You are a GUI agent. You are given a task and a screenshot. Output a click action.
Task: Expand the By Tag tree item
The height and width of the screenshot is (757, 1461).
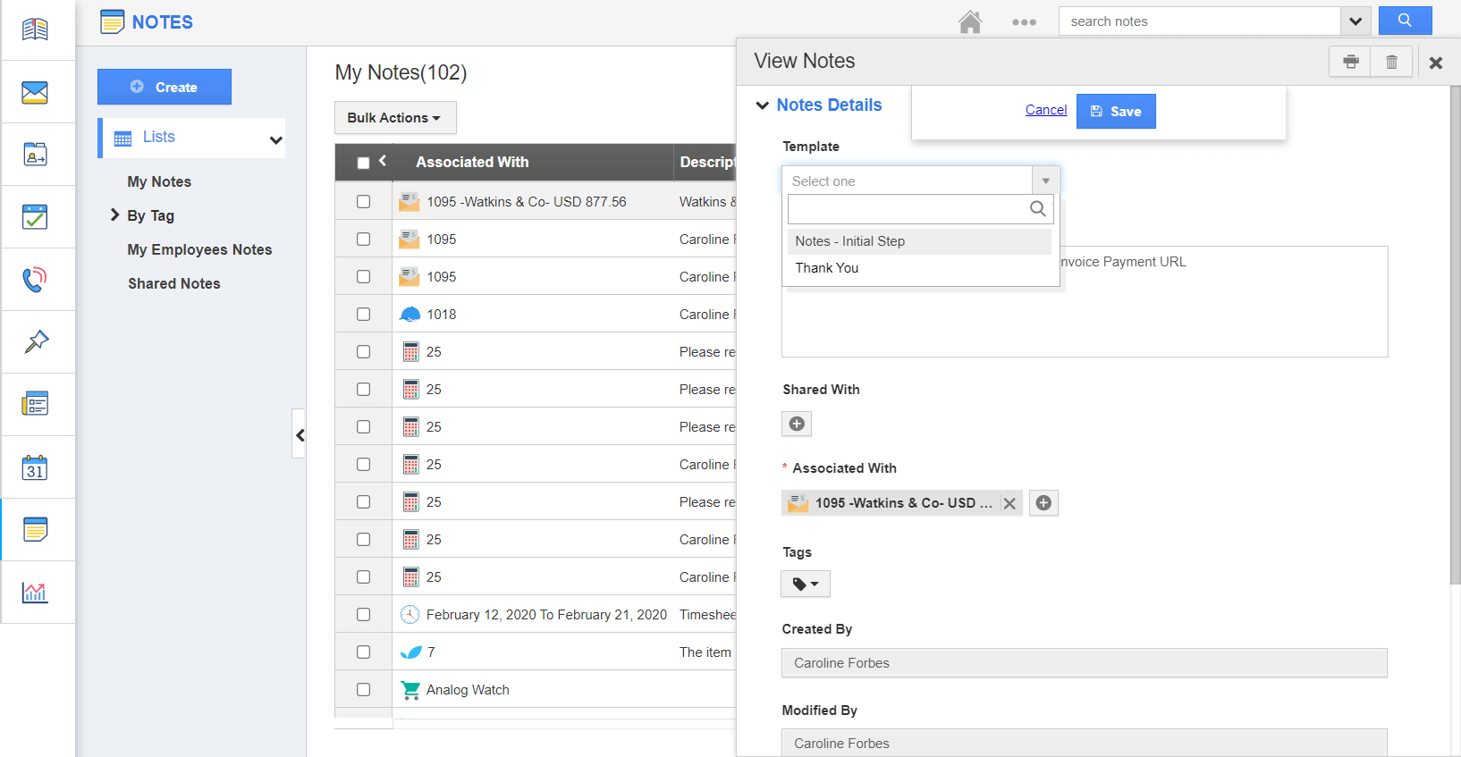pyautogui.click(x=114, y=215)
